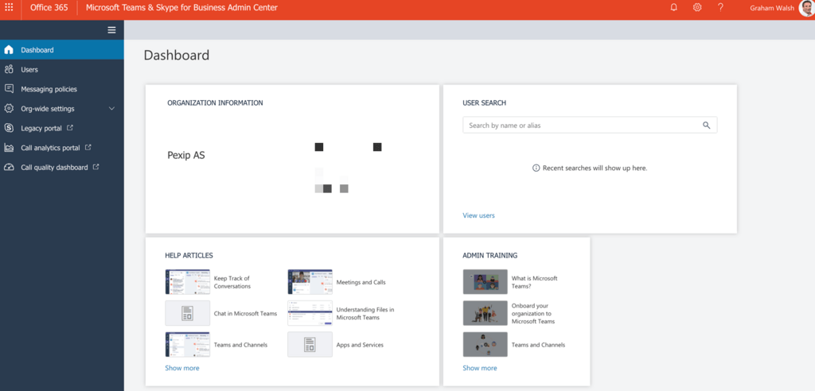This screenshot has height=391, width=815.
Task: Click the Messaging policies chat icon
Action: pos(9,89)
